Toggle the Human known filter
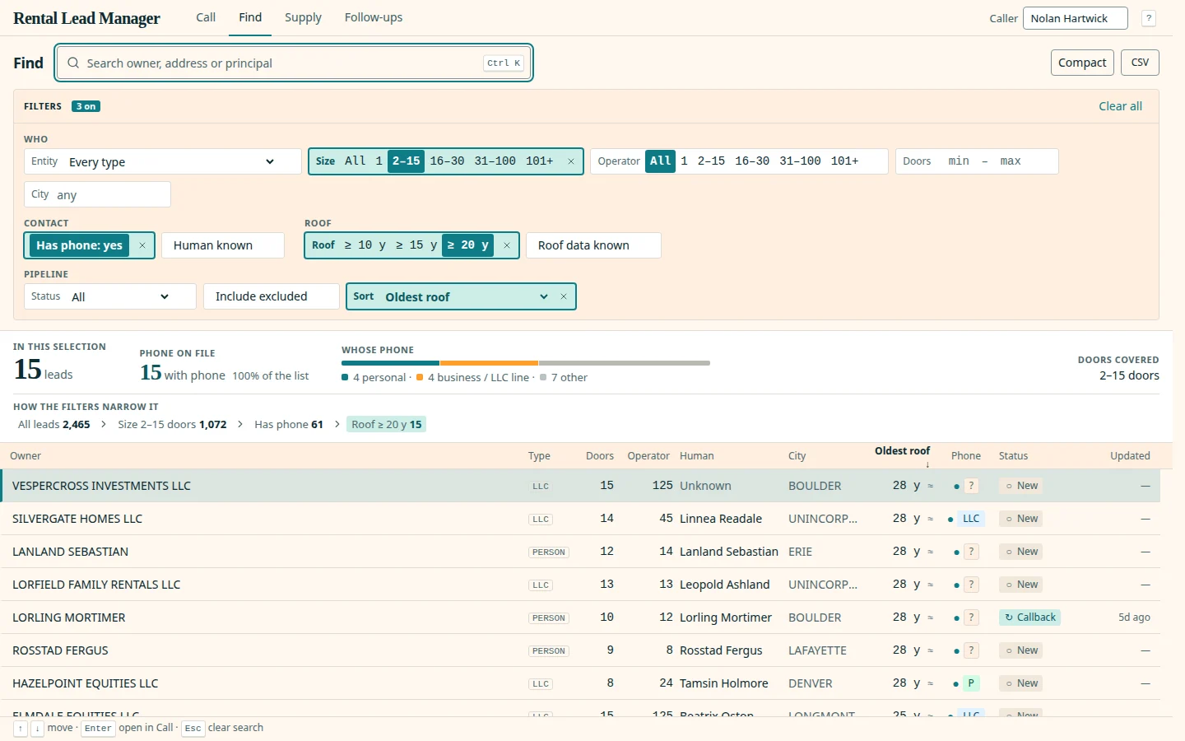The height and width of the screenshot is (741, 1185). coord(223,245)
